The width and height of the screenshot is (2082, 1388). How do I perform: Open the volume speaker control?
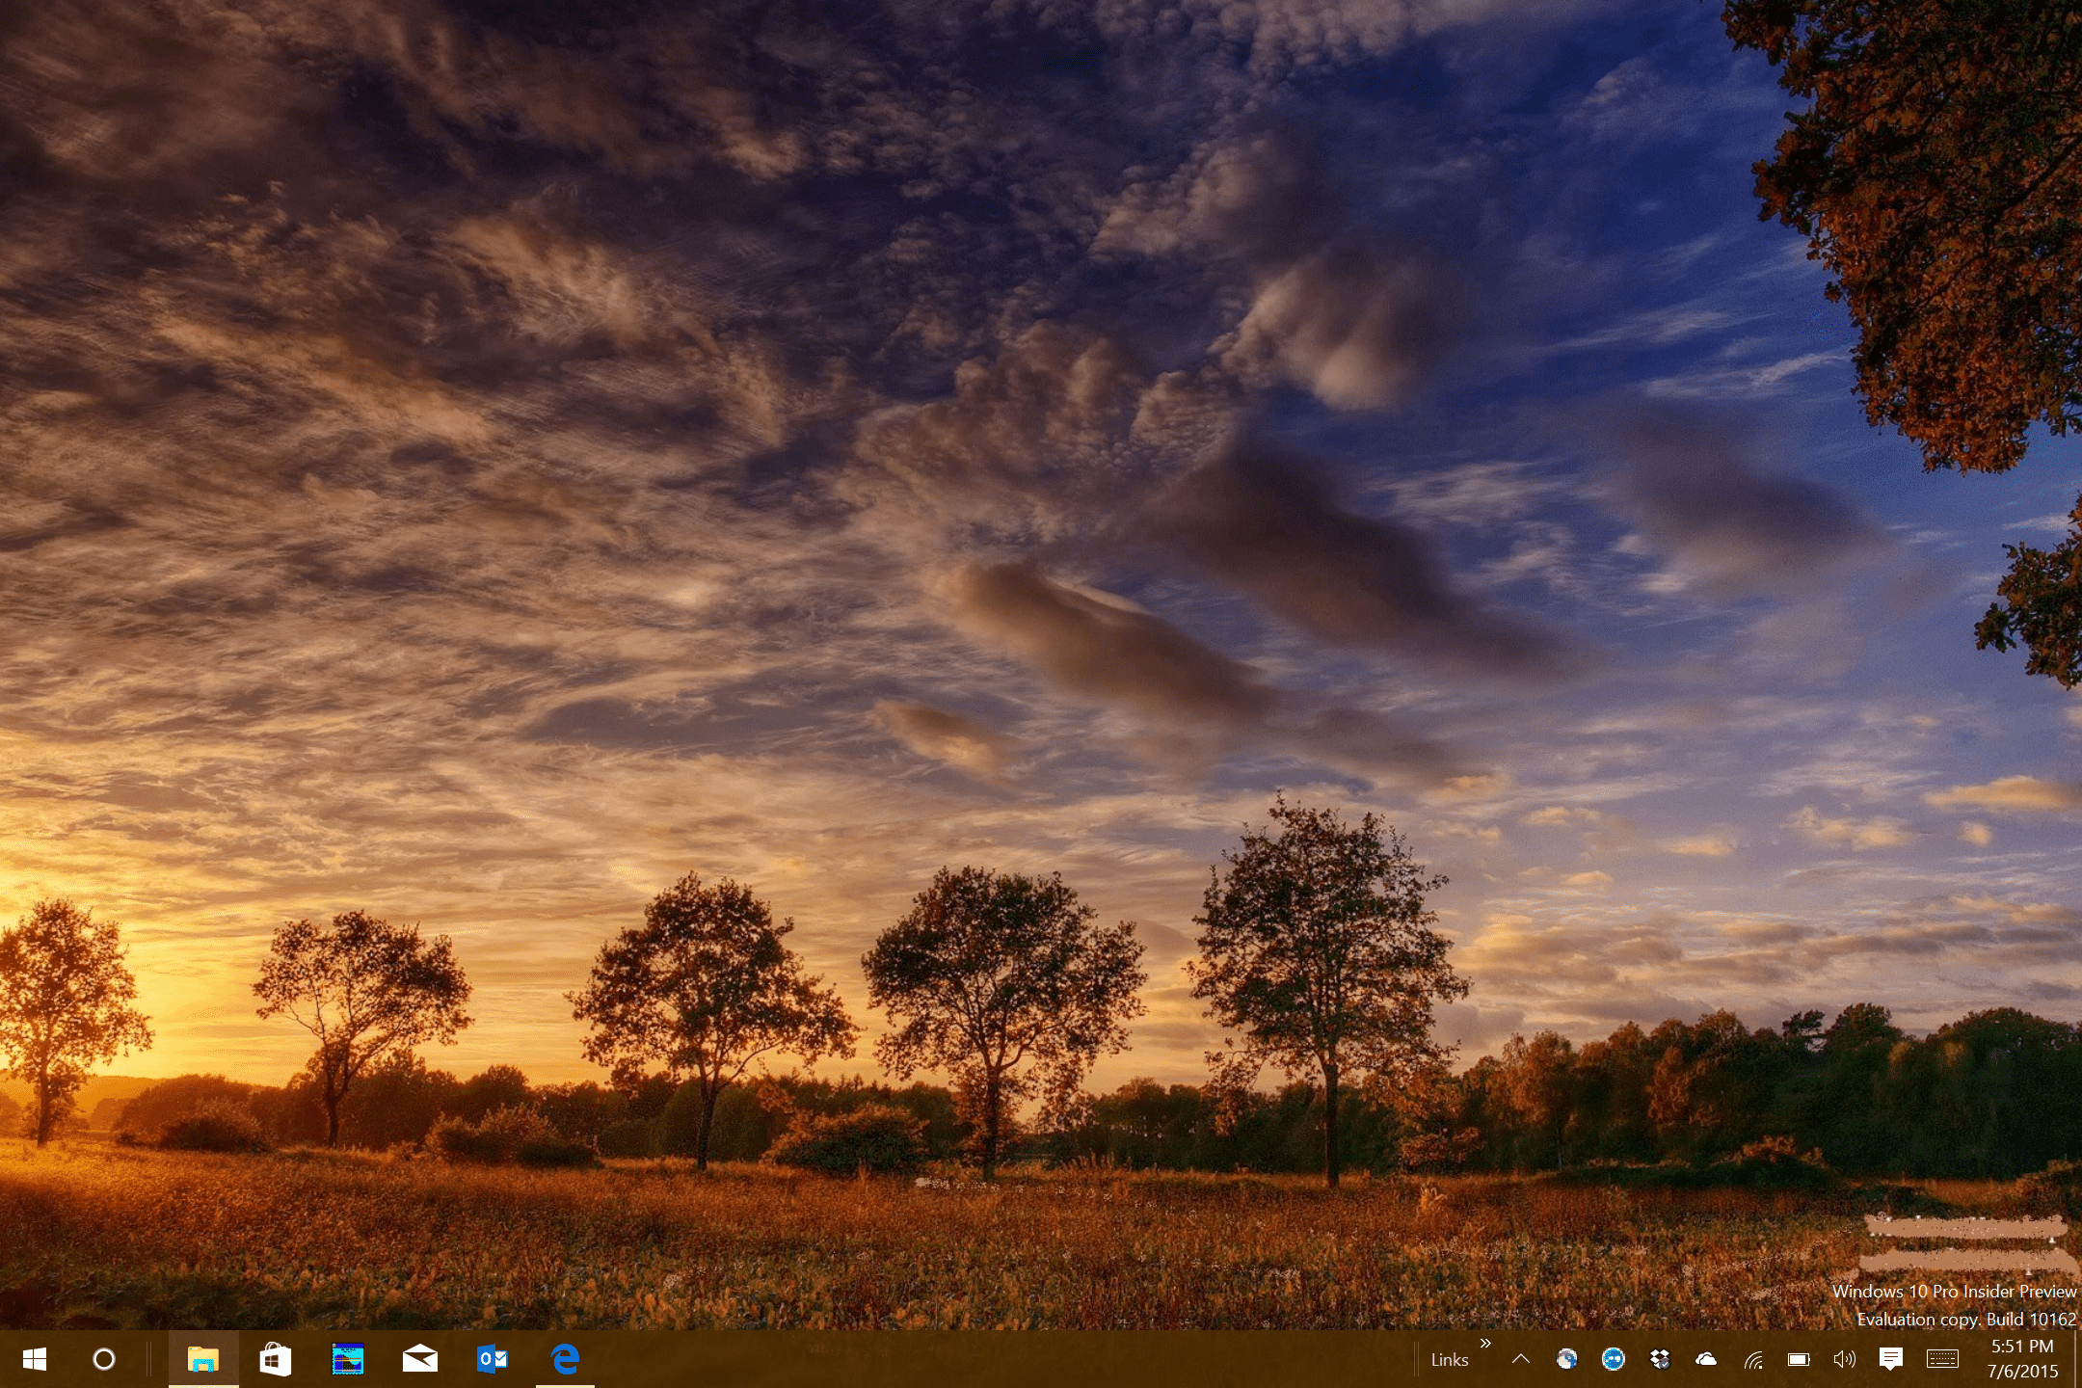pos(1845,1359)
